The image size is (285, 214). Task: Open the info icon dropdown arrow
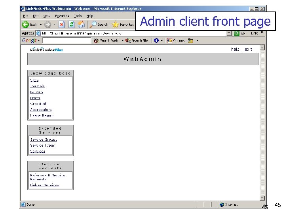click(x=162, y=40)
